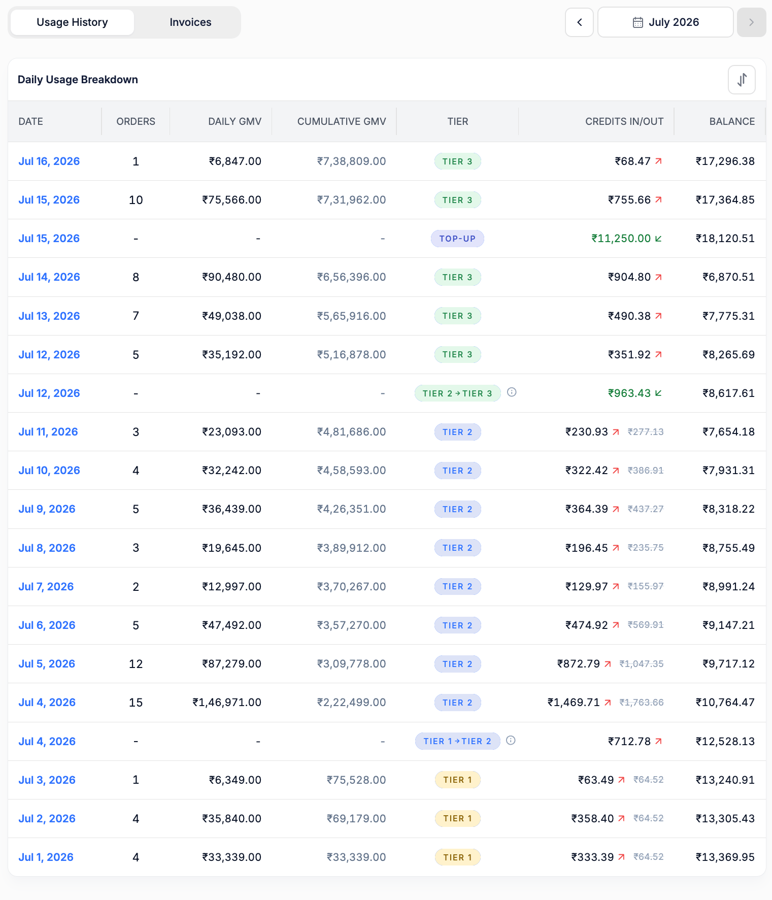Open info icon beside Tier 1→Tier 2
The width and height of the screenshot is (772, 900).
point(511,740)
